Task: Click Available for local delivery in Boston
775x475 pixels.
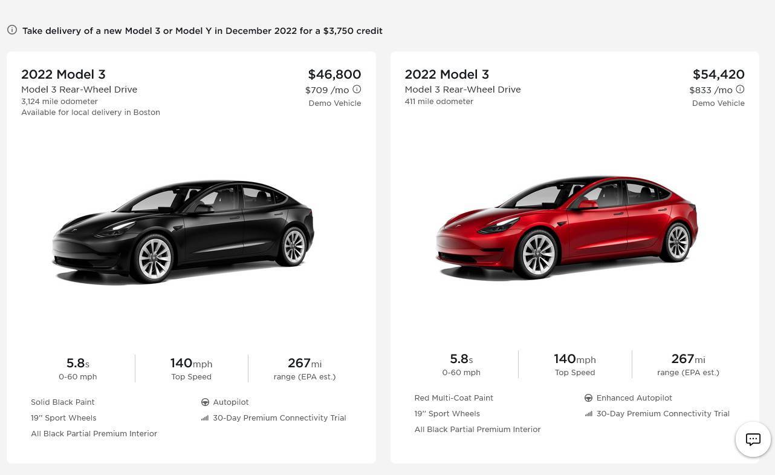Action: [91, 113]
